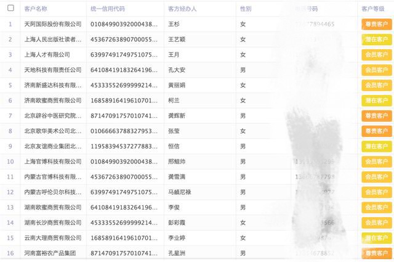394x262 pixels.
Task: Select customer 天阿国际股份有限公司
Action: click(53, 24)
